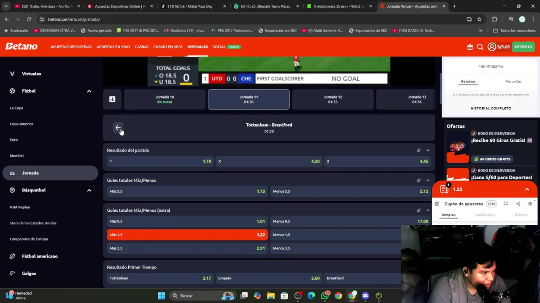Viewport: 540px width, 303px height.
Task: Collapse the Básquetbol sidebar section
Action: pyautogui.click(x=89, y=190)
